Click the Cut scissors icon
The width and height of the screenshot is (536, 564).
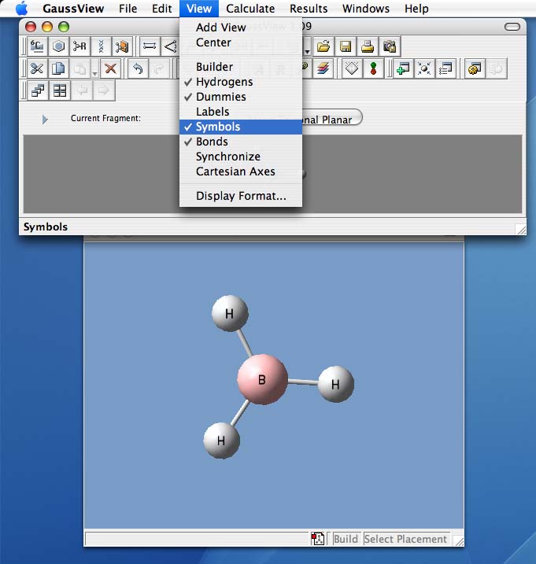tap(36, 68)
